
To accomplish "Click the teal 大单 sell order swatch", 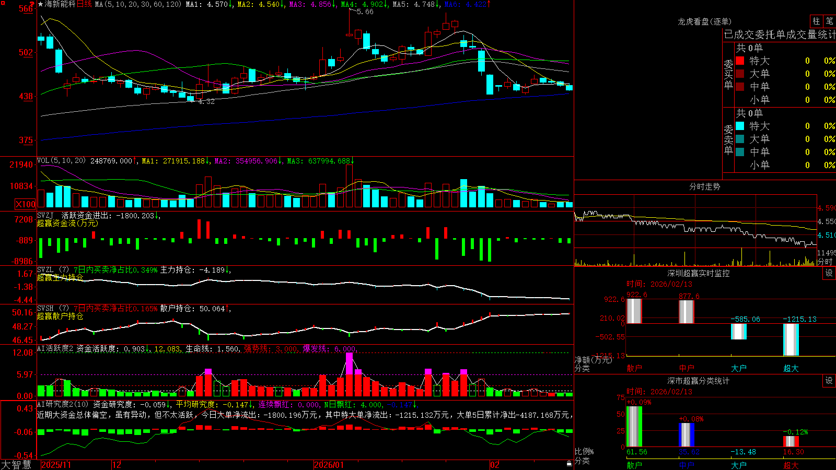I will click(x=740, y=139).
